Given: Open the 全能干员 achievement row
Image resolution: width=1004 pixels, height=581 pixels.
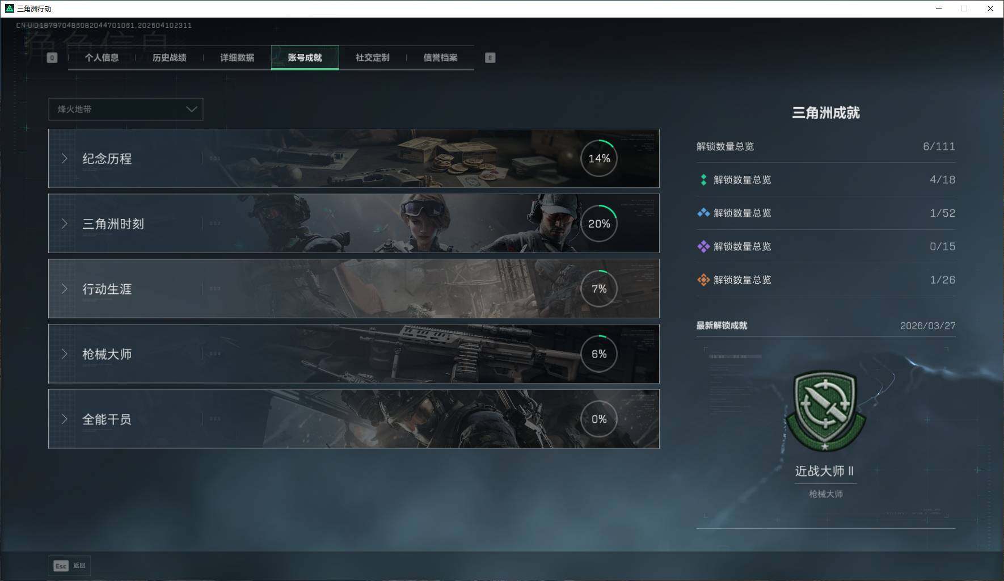Looking at the screenshot, I should tap(354, 419).
